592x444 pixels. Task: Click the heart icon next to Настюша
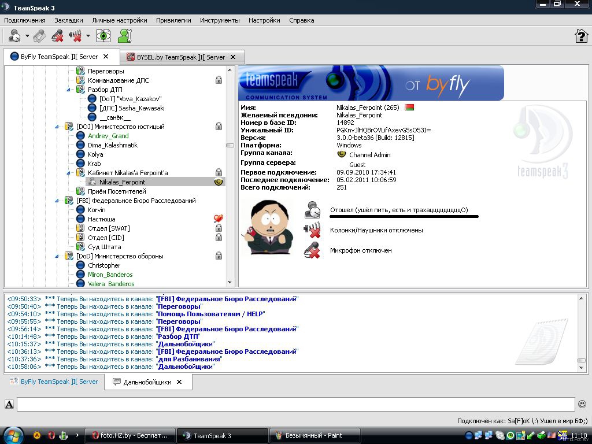click(x=218, y=219)
